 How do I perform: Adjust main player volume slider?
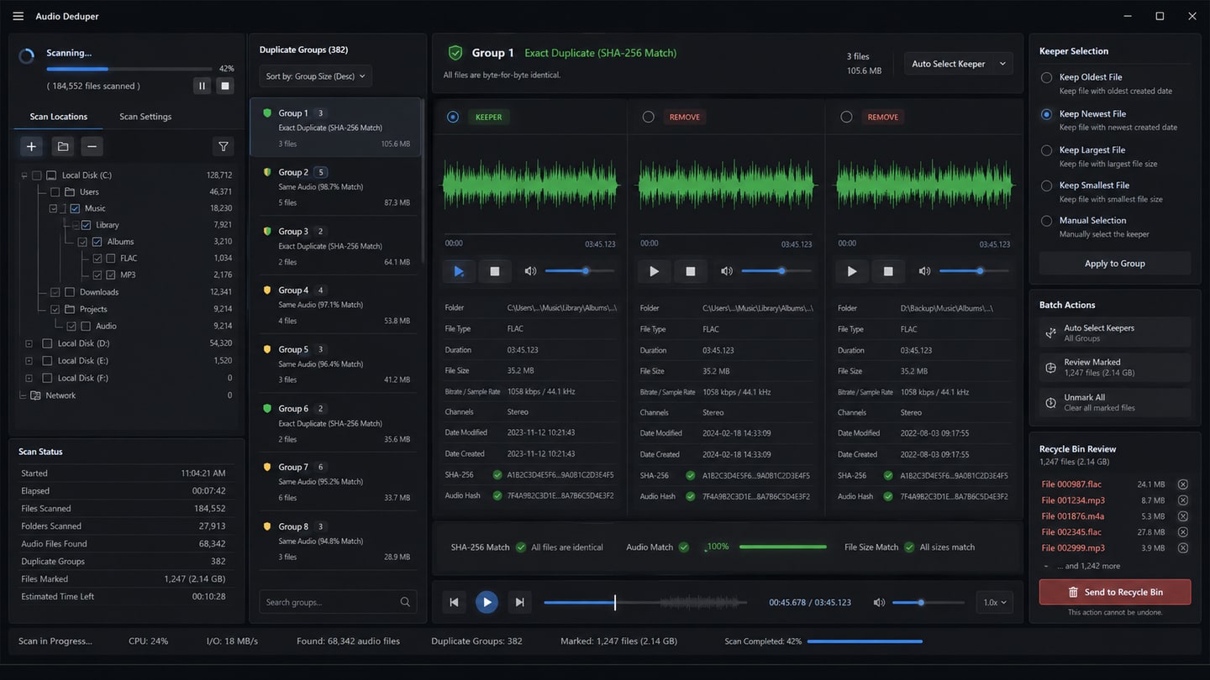click(929, 602)
